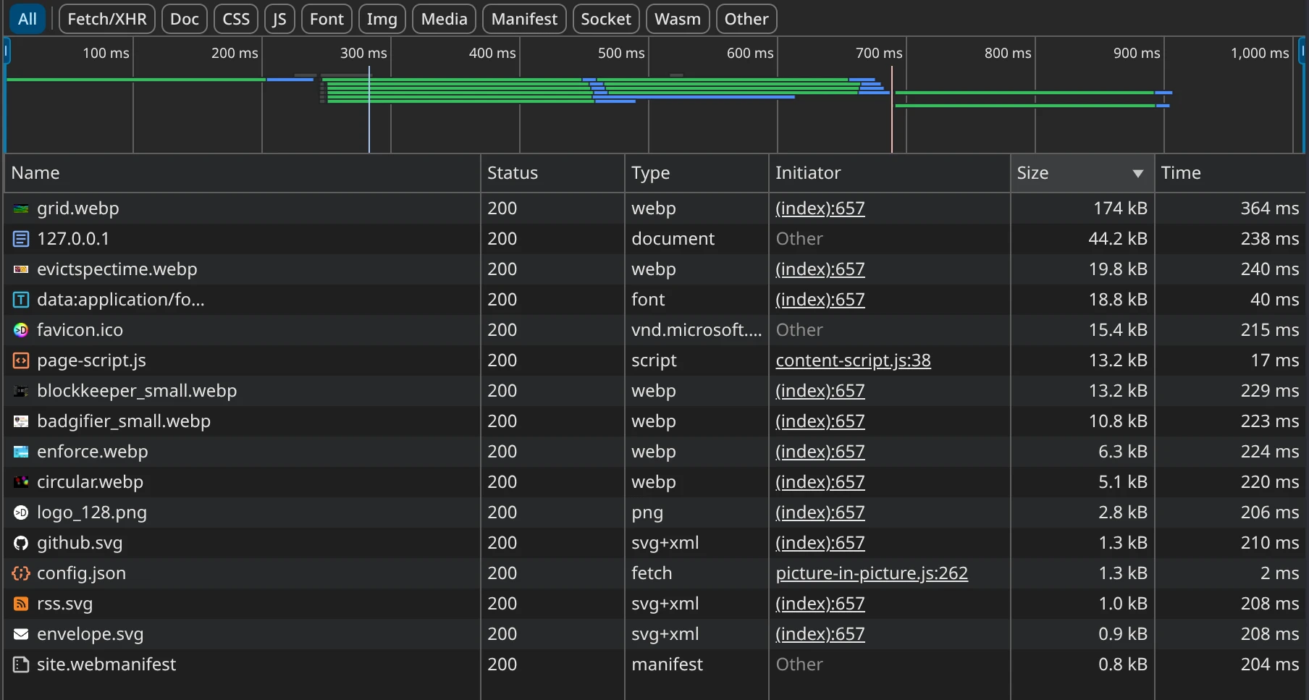Click the JSON braces icon for config.json
This screenshot has width=1309, height=700.
pyautogui.click(x=21, y=573)
